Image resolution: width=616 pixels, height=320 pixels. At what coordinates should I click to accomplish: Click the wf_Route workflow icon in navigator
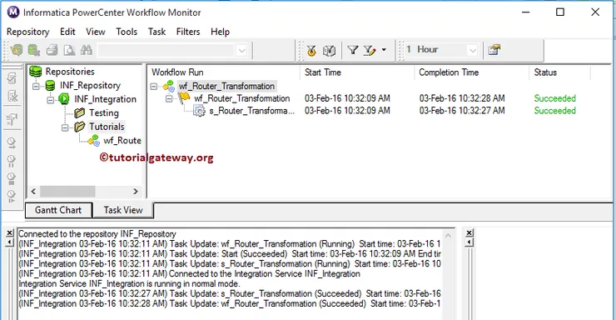pyautogui.click(x=93, y=140)
